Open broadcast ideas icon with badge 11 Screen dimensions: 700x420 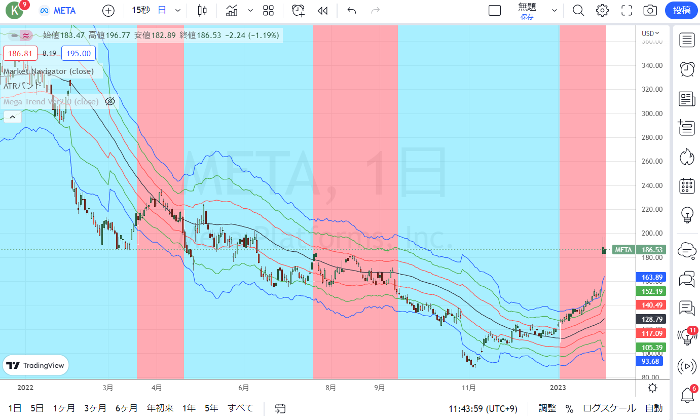(687, 336)
